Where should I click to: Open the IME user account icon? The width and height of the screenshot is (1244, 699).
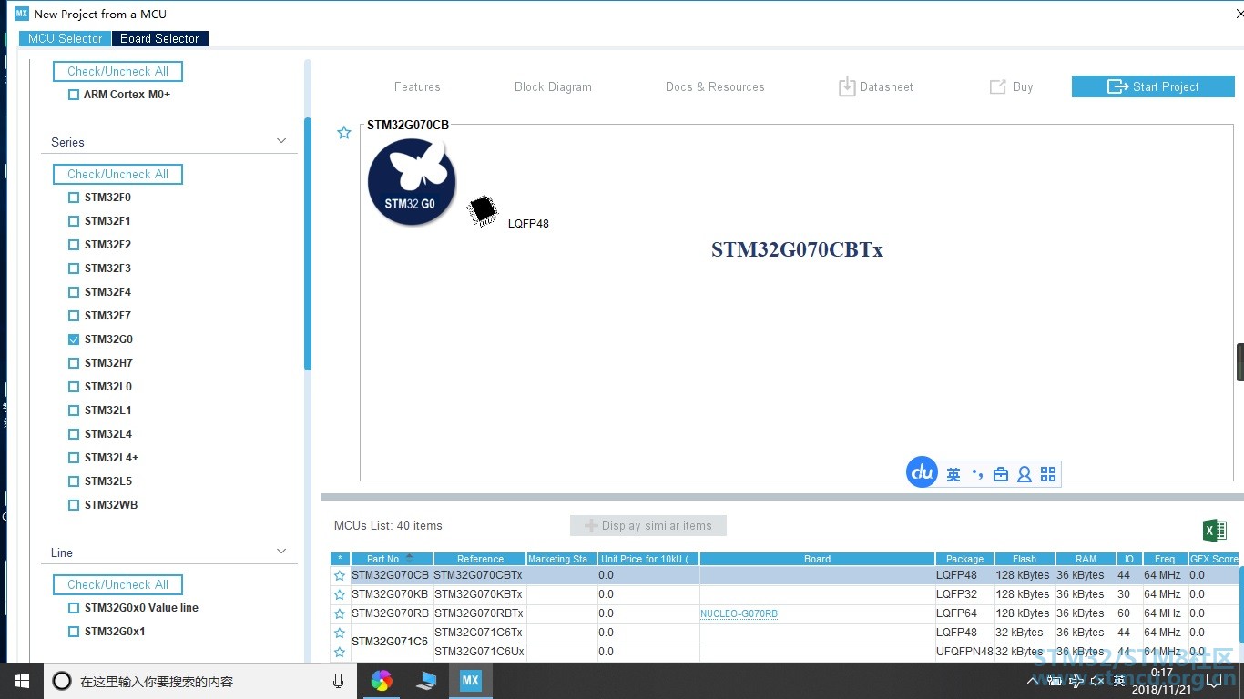click(1025, 474)
